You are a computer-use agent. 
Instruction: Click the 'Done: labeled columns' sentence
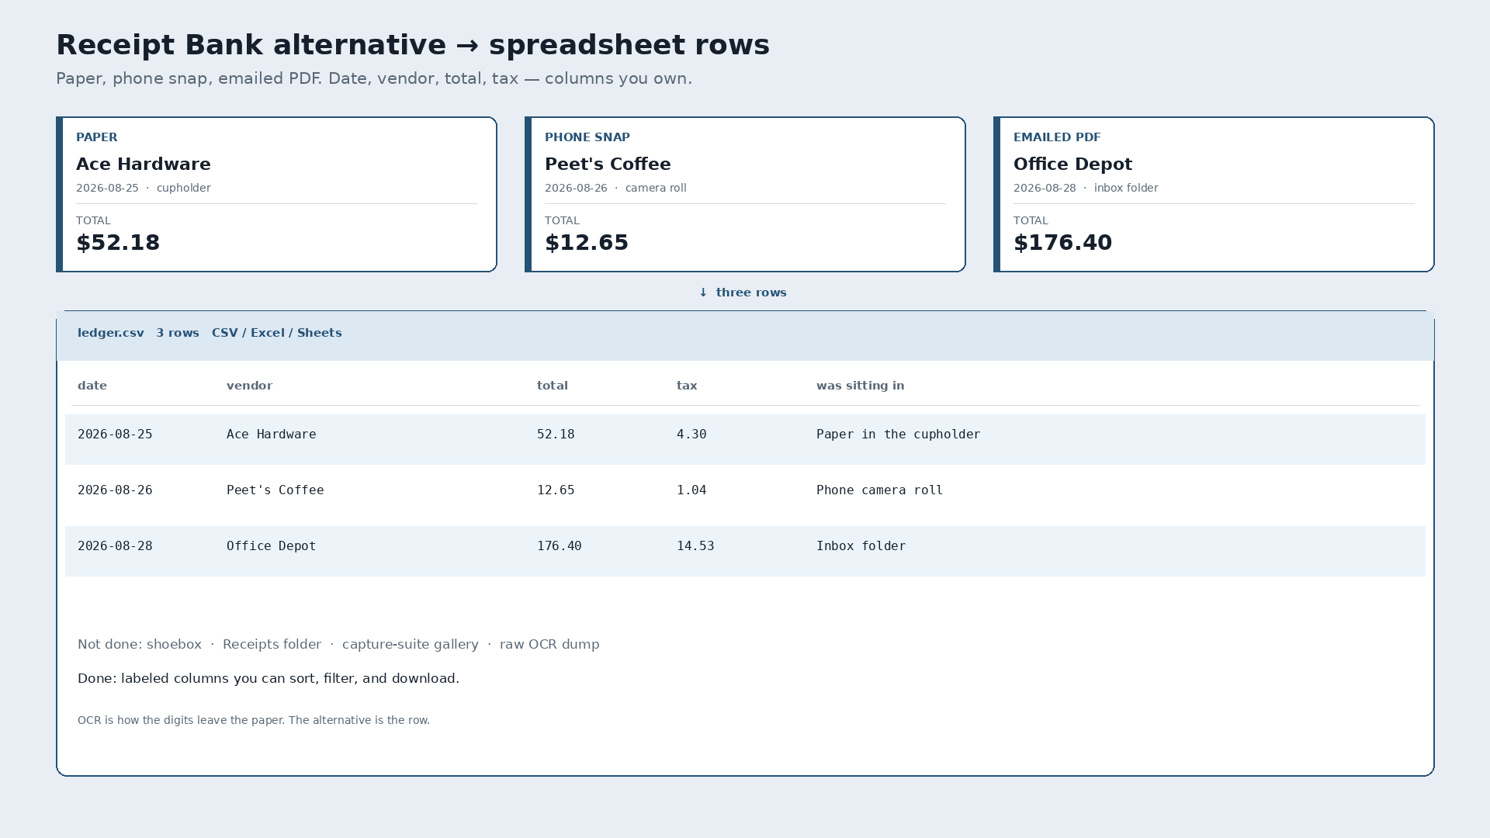pos(269,679)
